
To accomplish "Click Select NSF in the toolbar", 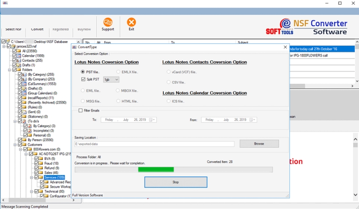I will pyautogui.click(x=13, y=29).
